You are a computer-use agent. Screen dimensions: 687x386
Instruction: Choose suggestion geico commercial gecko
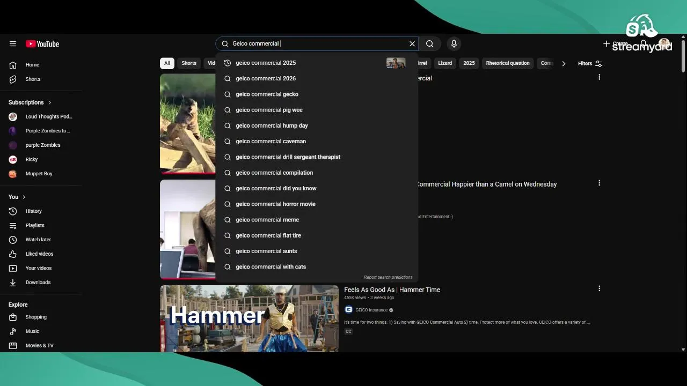click(x=317, y=94)
